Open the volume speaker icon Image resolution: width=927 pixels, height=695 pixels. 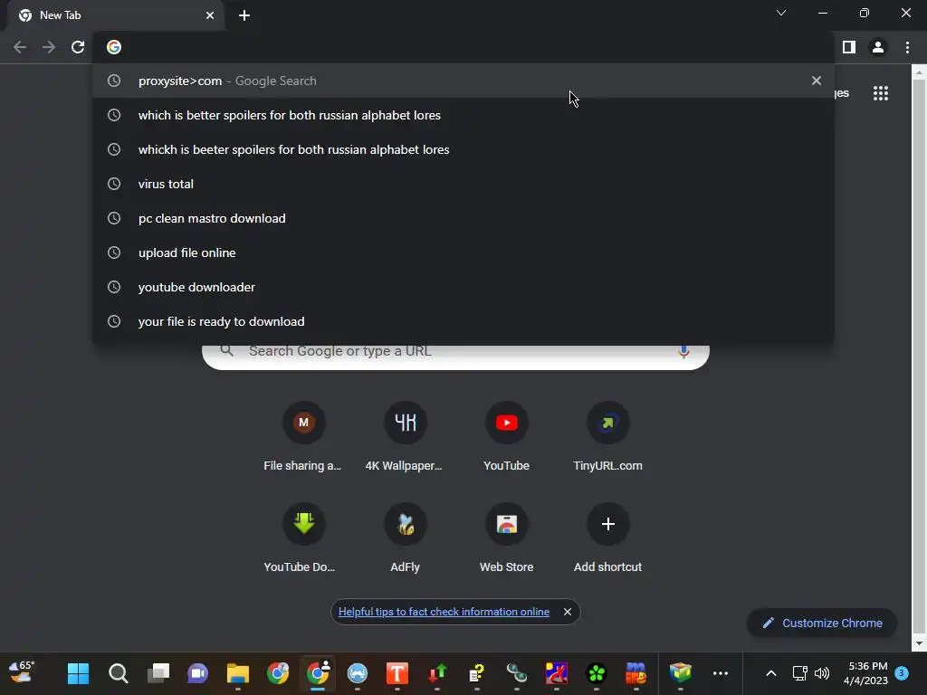tap(822, 673)
